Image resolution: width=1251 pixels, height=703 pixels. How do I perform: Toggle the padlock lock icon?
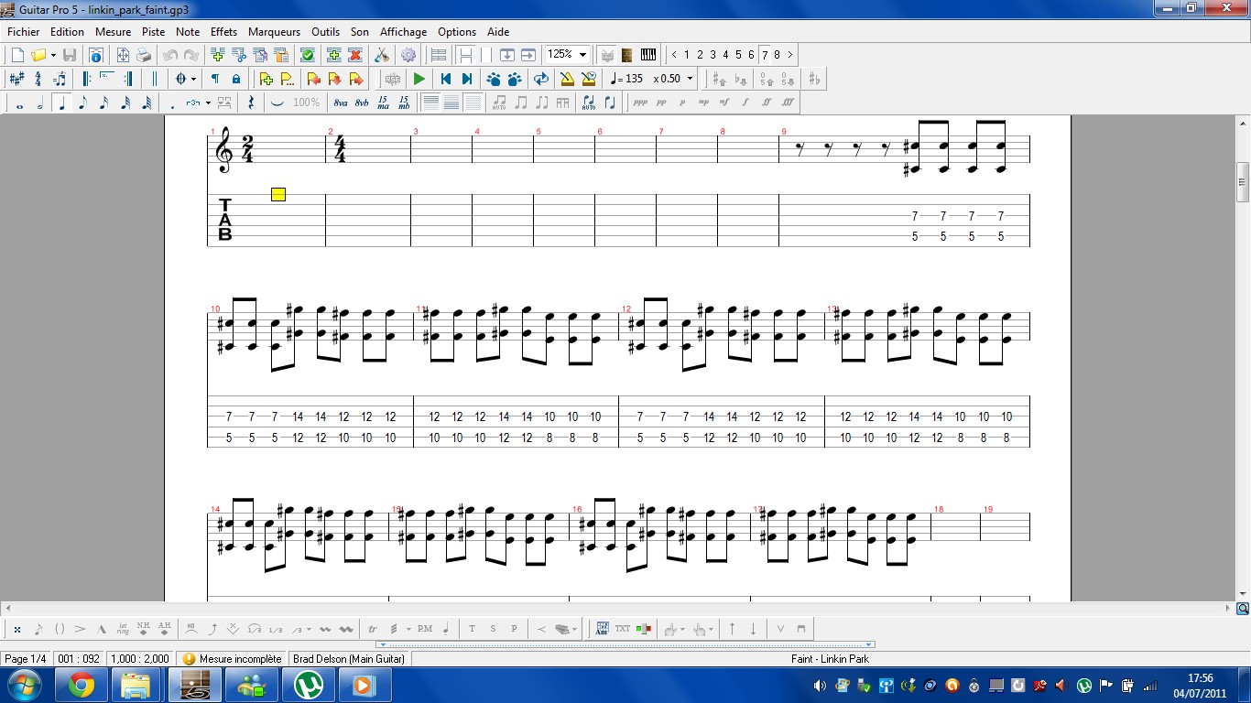click(x=236, y=79)
